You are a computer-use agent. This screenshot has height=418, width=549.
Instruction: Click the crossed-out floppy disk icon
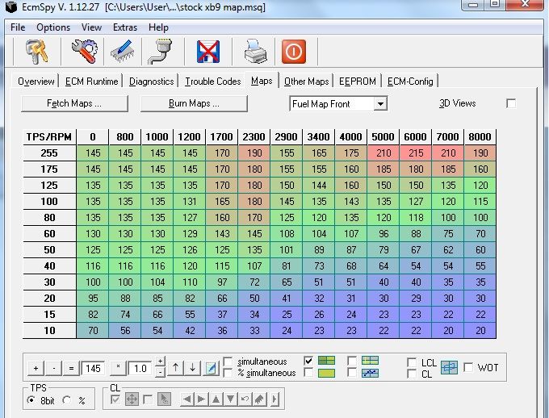[x=208, y=52]
